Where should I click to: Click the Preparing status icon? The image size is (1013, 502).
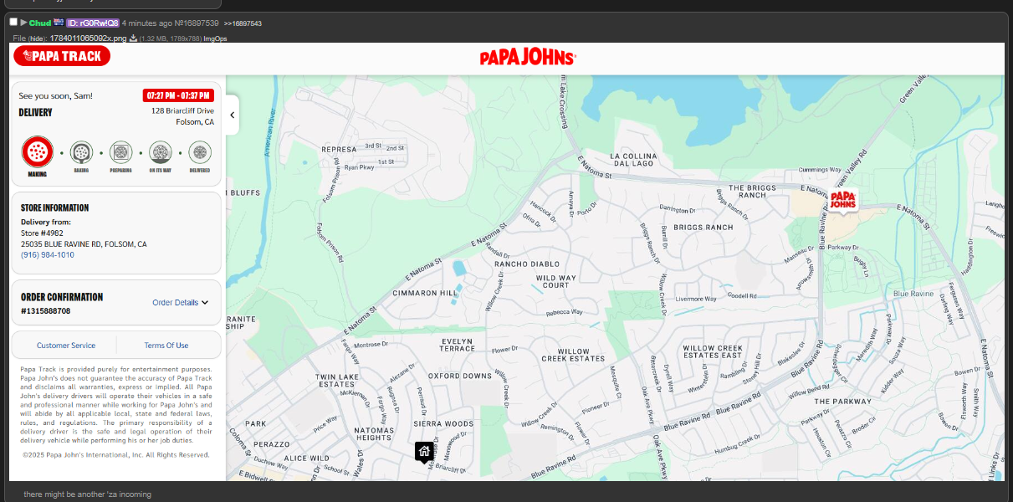tap(120, 152)
